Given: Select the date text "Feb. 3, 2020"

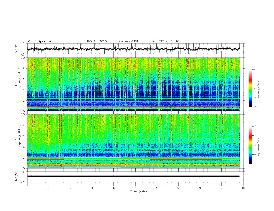Looking at the screenshot, I should tap(97, 41).
